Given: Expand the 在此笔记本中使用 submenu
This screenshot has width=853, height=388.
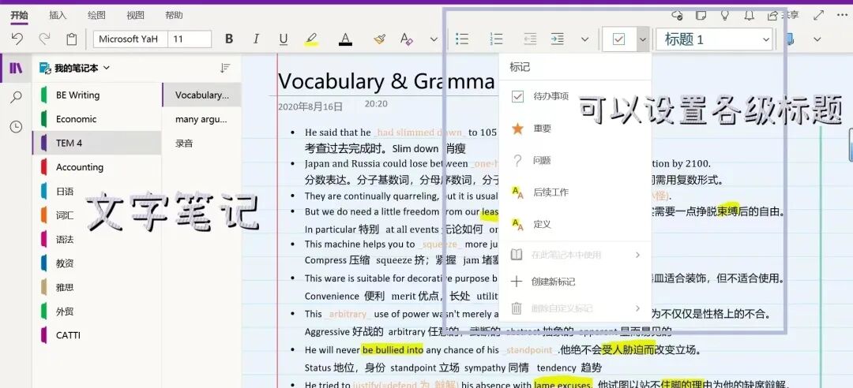Looking at the screenshot, I should point(575,255).
